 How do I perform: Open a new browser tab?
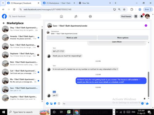[115, 3]
